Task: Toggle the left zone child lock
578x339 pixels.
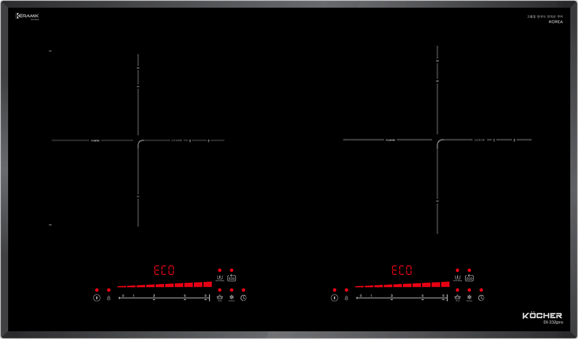Action: point(109,298)
